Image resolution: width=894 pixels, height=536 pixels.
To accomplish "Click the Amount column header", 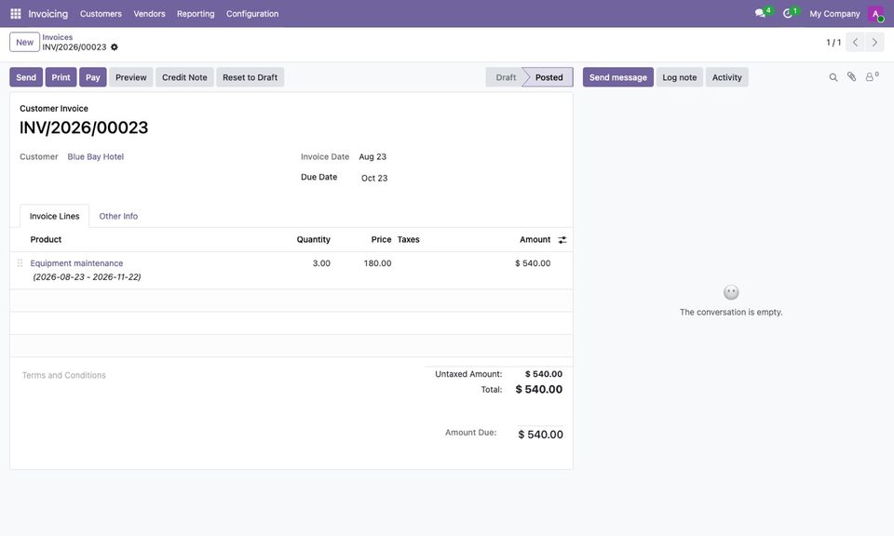I will tap(535, 240).
